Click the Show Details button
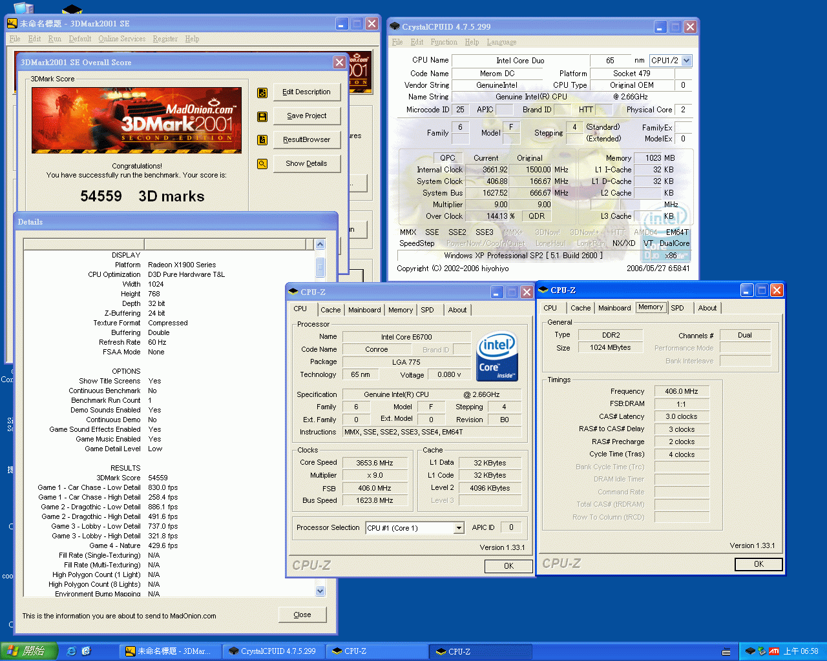The image size is (827, 661). click(x=306, y=164)
